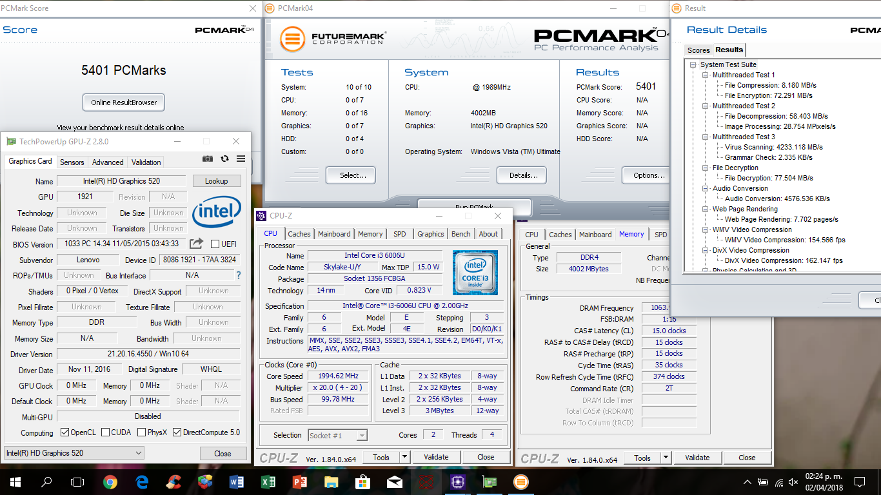Open the Action Center notification icon

[x=859, y=482]
